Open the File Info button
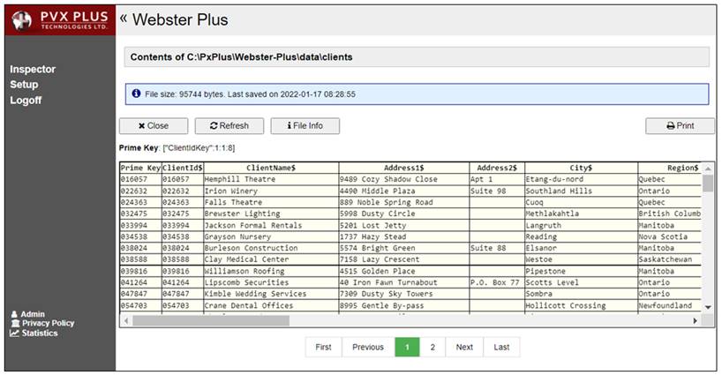This screenshot has width=722, height=375. pyautogui.click(x=305, y=125)
